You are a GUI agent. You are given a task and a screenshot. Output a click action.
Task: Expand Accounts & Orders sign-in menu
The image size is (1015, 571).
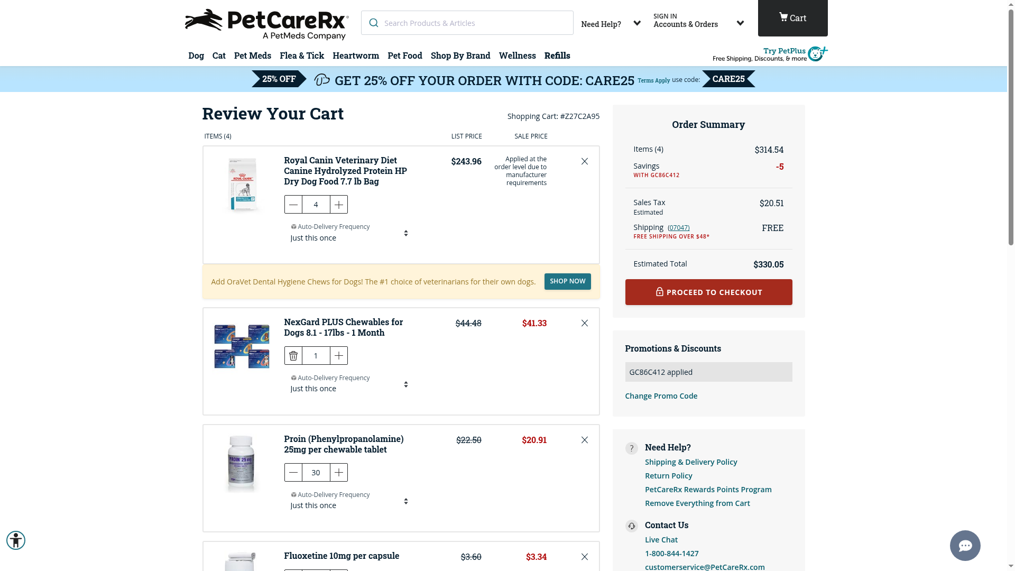[698, 21]
